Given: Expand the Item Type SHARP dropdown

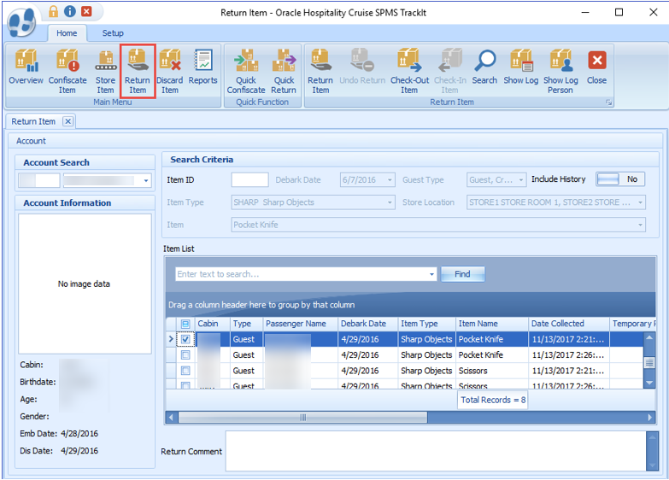Looking at the screenshot, I should (x=390, y=202).
